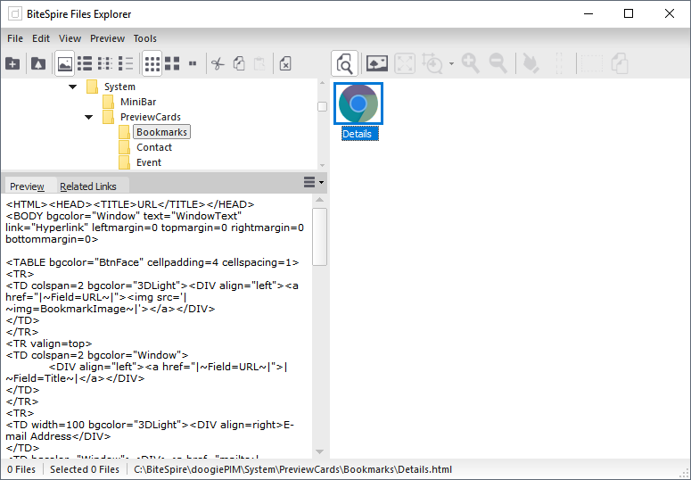Select the Bookmarks folder in tree
Screen dimensions: 691x480
(161, 132)
